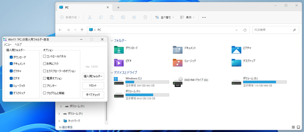Go back with the left arrow
This screenshot has height=132, width=304.
tap(60, 30)
